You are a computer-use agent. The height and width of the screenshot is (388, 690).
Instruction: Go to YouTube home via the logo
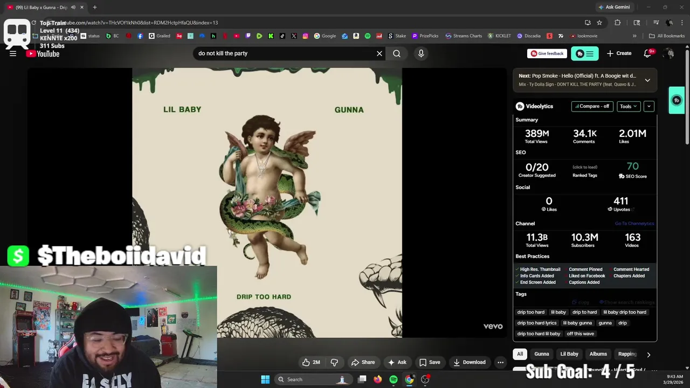click(x=43, y=53)
